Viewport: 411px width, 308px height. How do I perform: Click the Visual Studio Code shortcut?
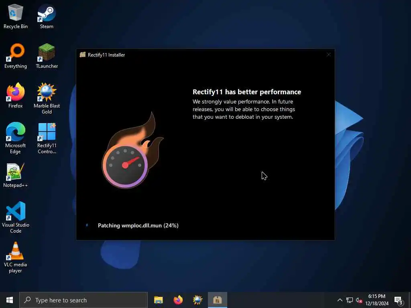16,217
